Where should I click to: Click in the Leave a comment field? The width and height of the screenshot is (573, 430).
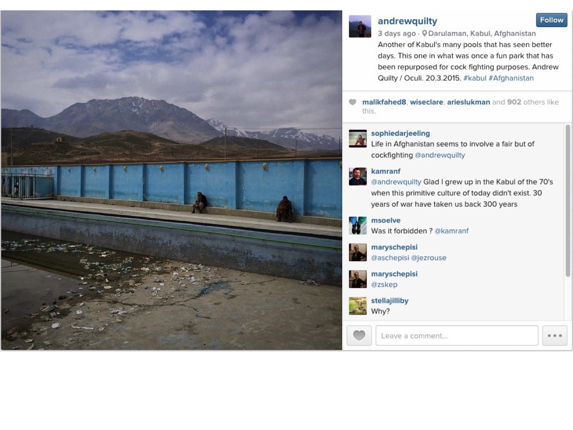[x=457, y=335]
